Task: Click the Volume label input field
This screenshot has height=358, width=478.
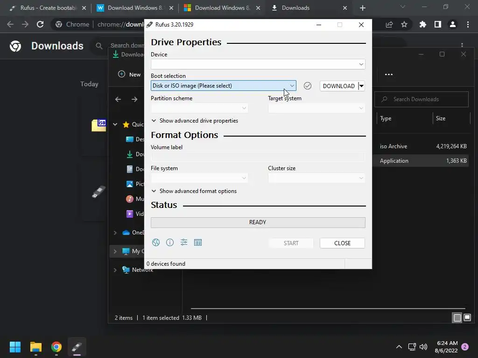Action: (x=258, y=157)
